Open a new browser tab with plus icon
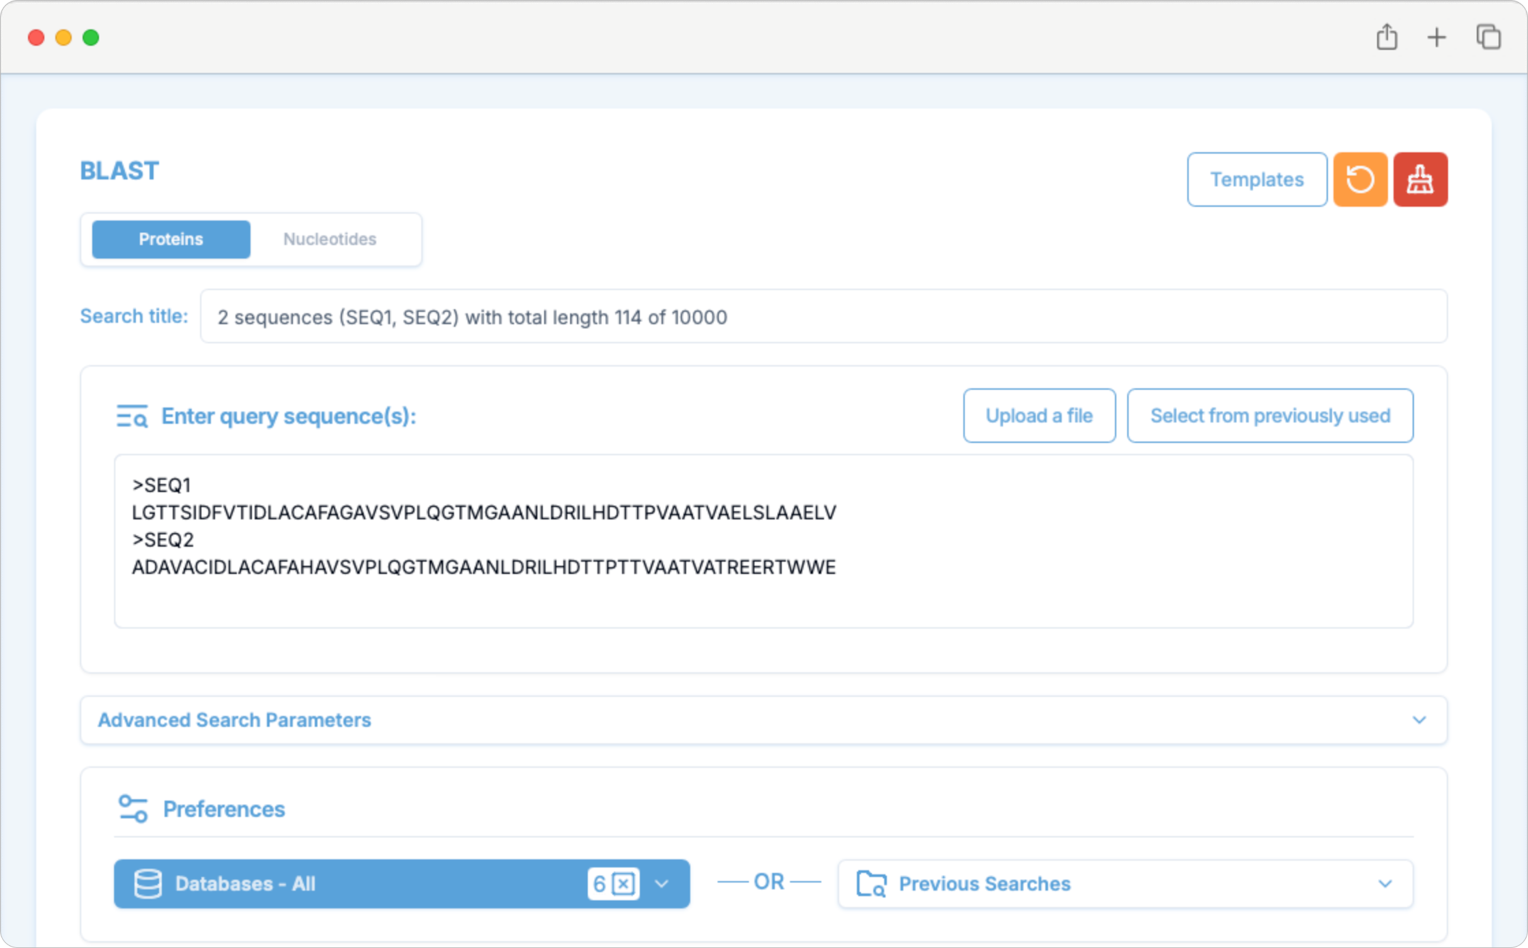Viewport: 1528px width, 948px height. (1437, 38)
